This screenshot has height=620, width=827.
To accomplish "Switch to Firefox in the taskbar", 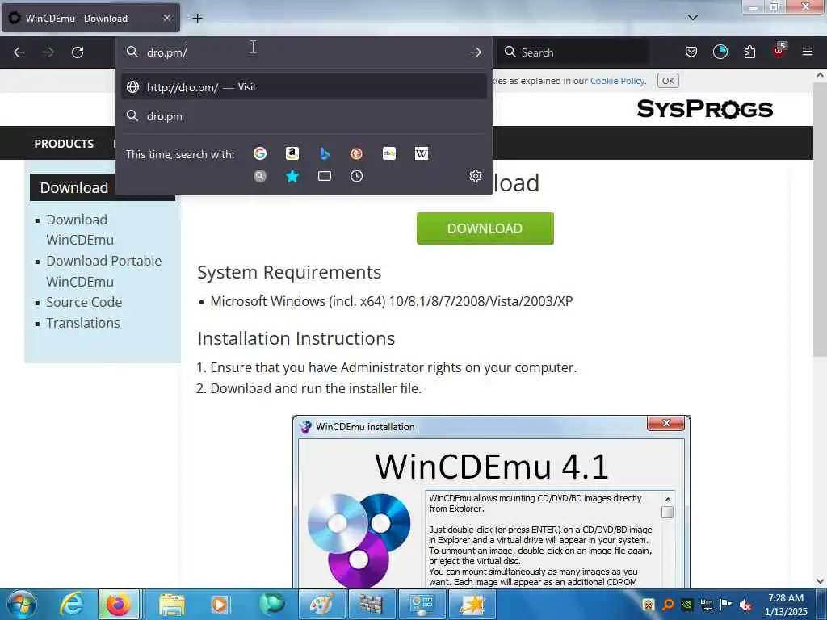I will pyautogui.click(x=118, y=604).
